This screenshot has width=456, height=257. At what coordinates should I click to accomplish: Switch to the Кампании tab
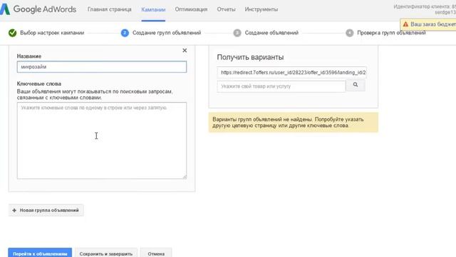(x=153, y=9)
